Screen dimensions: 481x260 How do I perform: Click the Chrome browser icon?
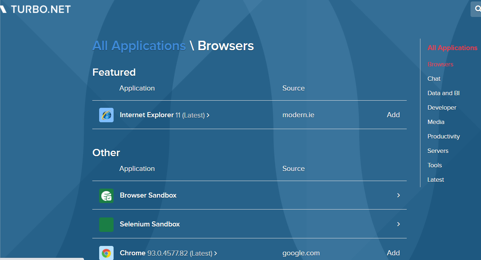[106, 253]
